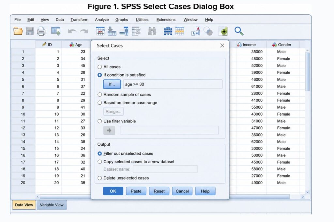Switch to the Data View tab
This screenshot has height=222, width=334.
click(24, 205)
